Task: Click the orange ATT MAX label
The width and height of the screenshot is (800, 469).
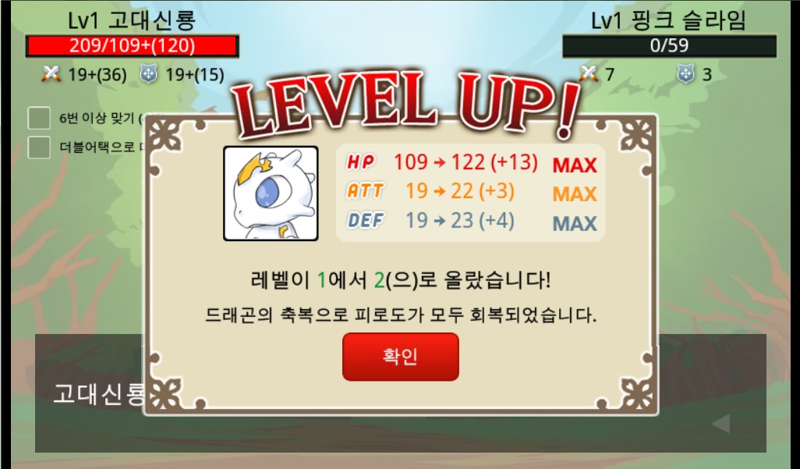Action: pos(575,194)
